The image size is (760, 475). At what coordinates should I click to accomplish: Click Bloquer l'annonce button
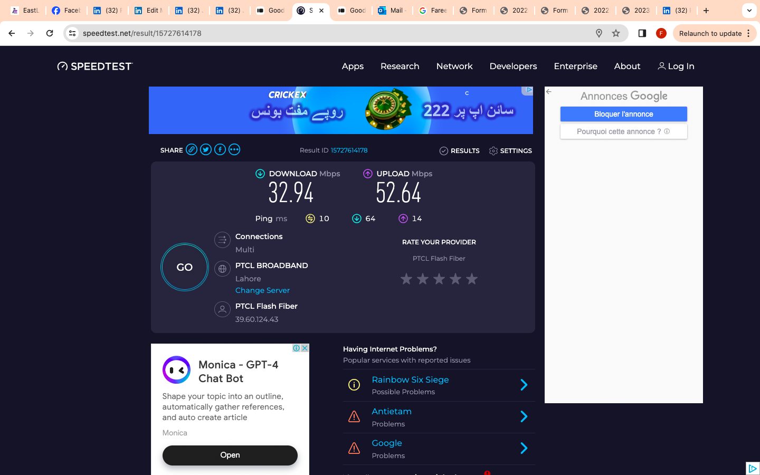(624, 114)
